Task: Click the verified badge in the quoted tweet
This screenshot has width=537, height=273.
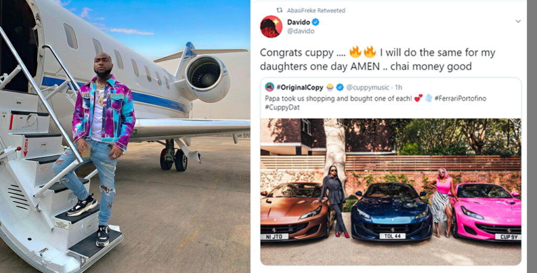Action: pos(339,88)
